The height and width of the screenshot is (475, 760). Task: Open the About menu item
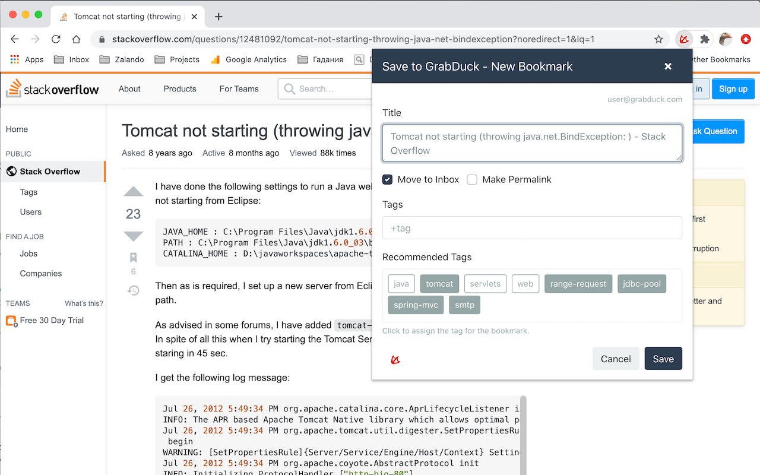tap(129, 89)
